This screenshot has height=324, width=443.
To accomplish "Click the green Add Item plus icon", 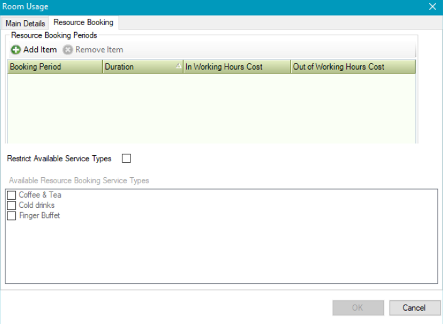I will click(x=16, y=50).
